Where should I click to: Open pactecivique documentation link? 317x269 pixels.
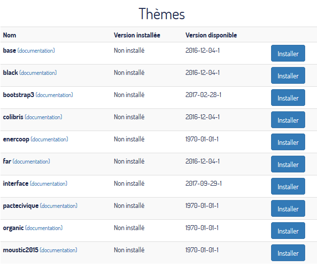pyautogui.click(x=59, y=206)
